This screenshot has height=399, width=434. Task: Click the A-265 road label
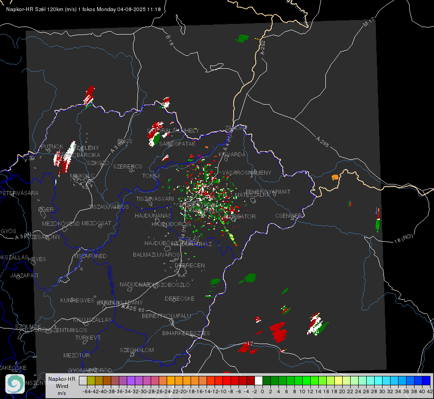tap(322, 142)
